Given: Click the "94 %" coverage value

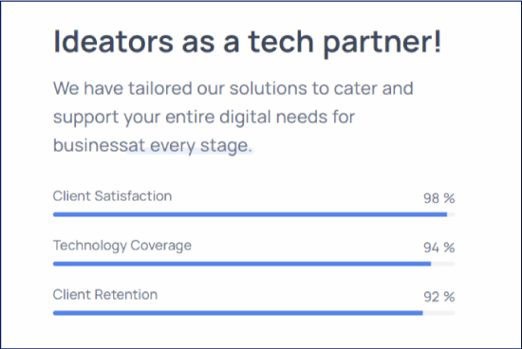Looking at the screenshot, I should click(x=438, y=248).
